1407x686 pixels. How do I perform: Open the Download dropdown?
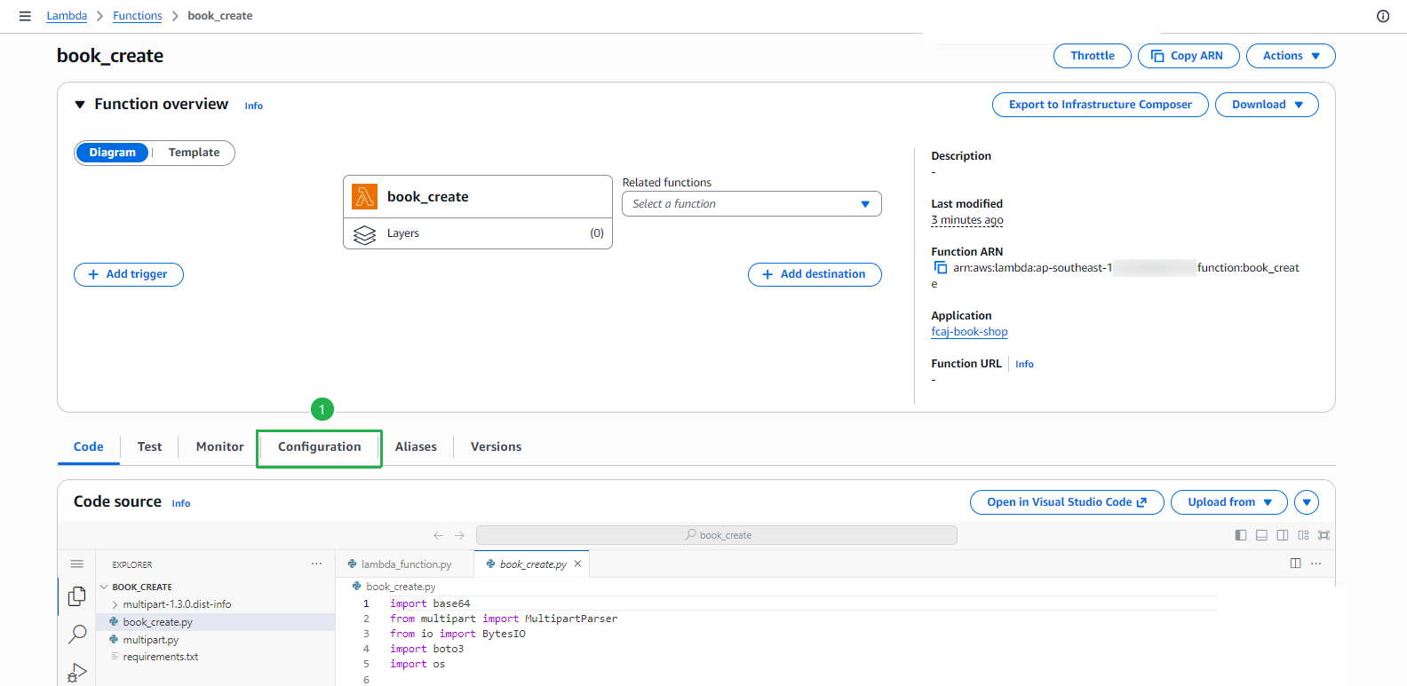(x=1267, y=105)
